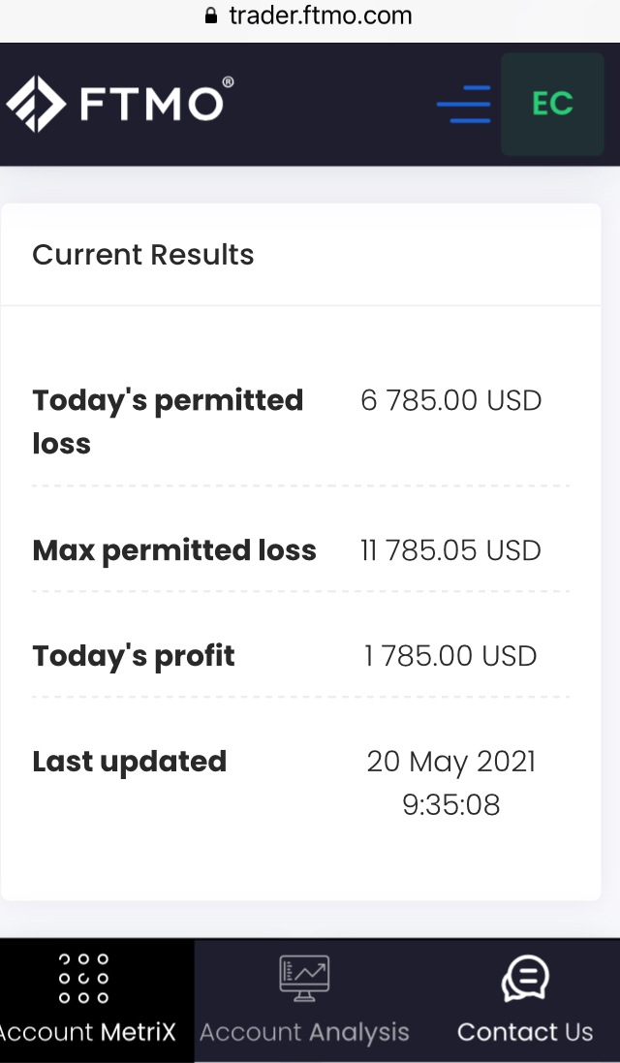
Task: Click the Max permitted loss label
Action: click(174, 550)
